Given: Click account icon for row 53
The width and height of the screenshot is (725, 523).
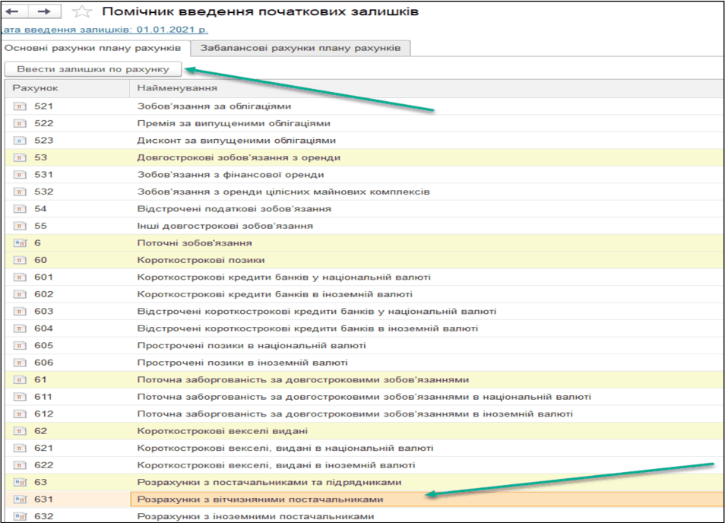Looking at the screenshot, I should pos(21,157).
